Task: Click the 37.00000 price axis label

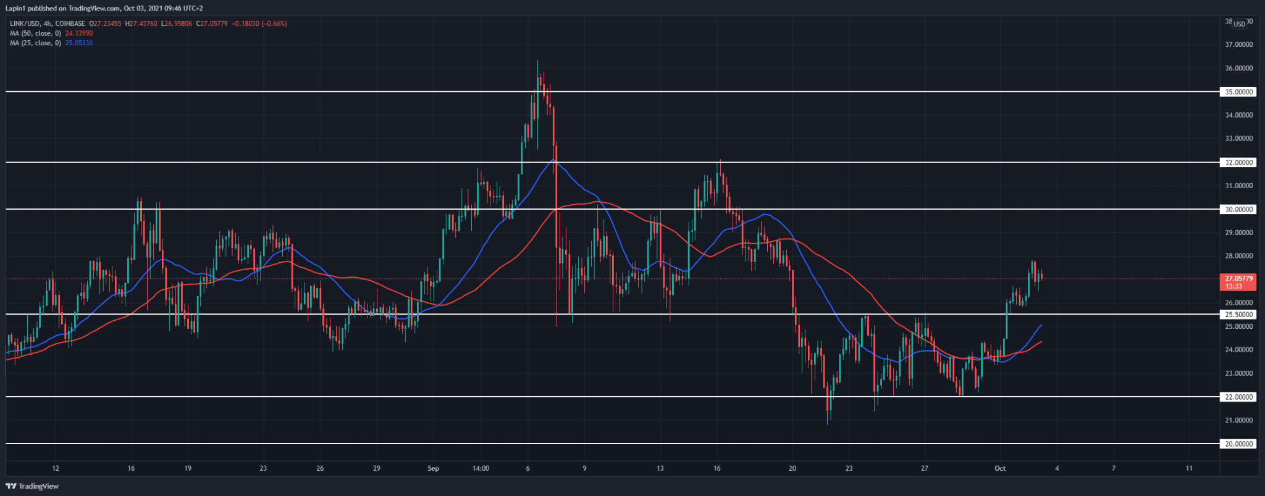Action: tap(1238, 45)
